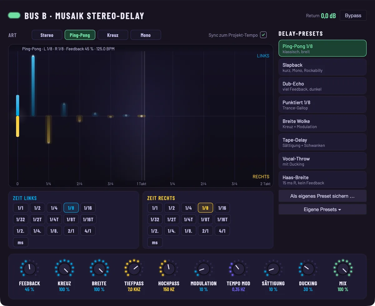Image resolution: width=375 pixels, height=306 pixels.
Task: Pick the Vocal-Throw preset
Action: 322,161
